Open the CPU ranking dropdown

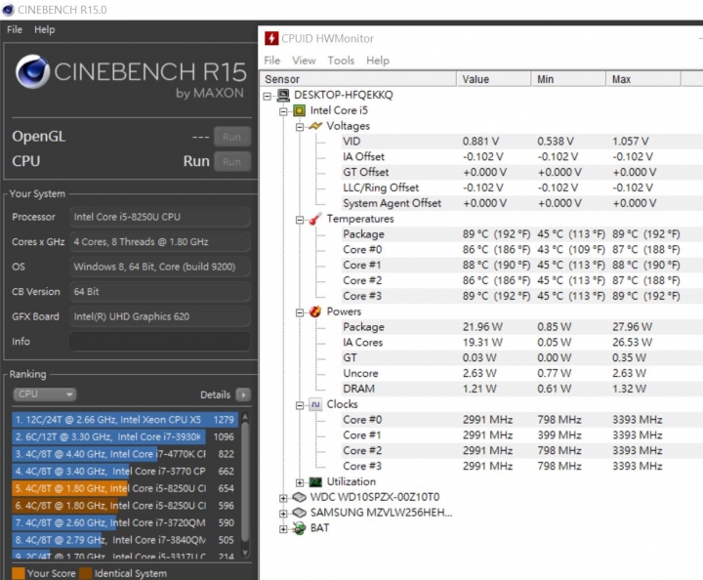44,394
